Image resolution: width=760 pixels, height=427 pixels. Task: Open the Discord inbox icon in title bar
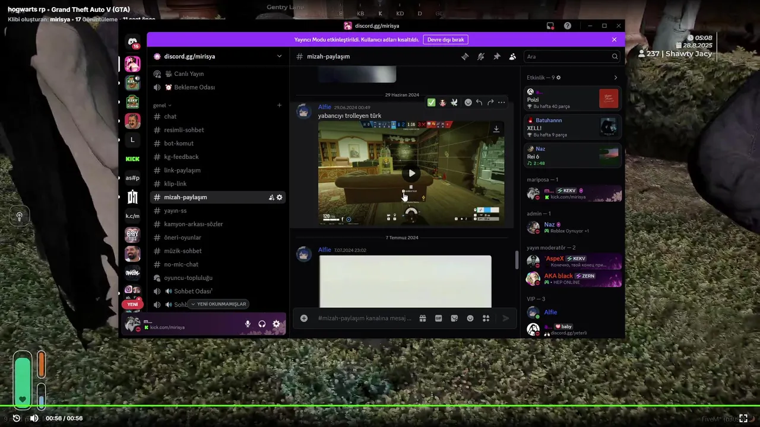[x=550, y=26]
